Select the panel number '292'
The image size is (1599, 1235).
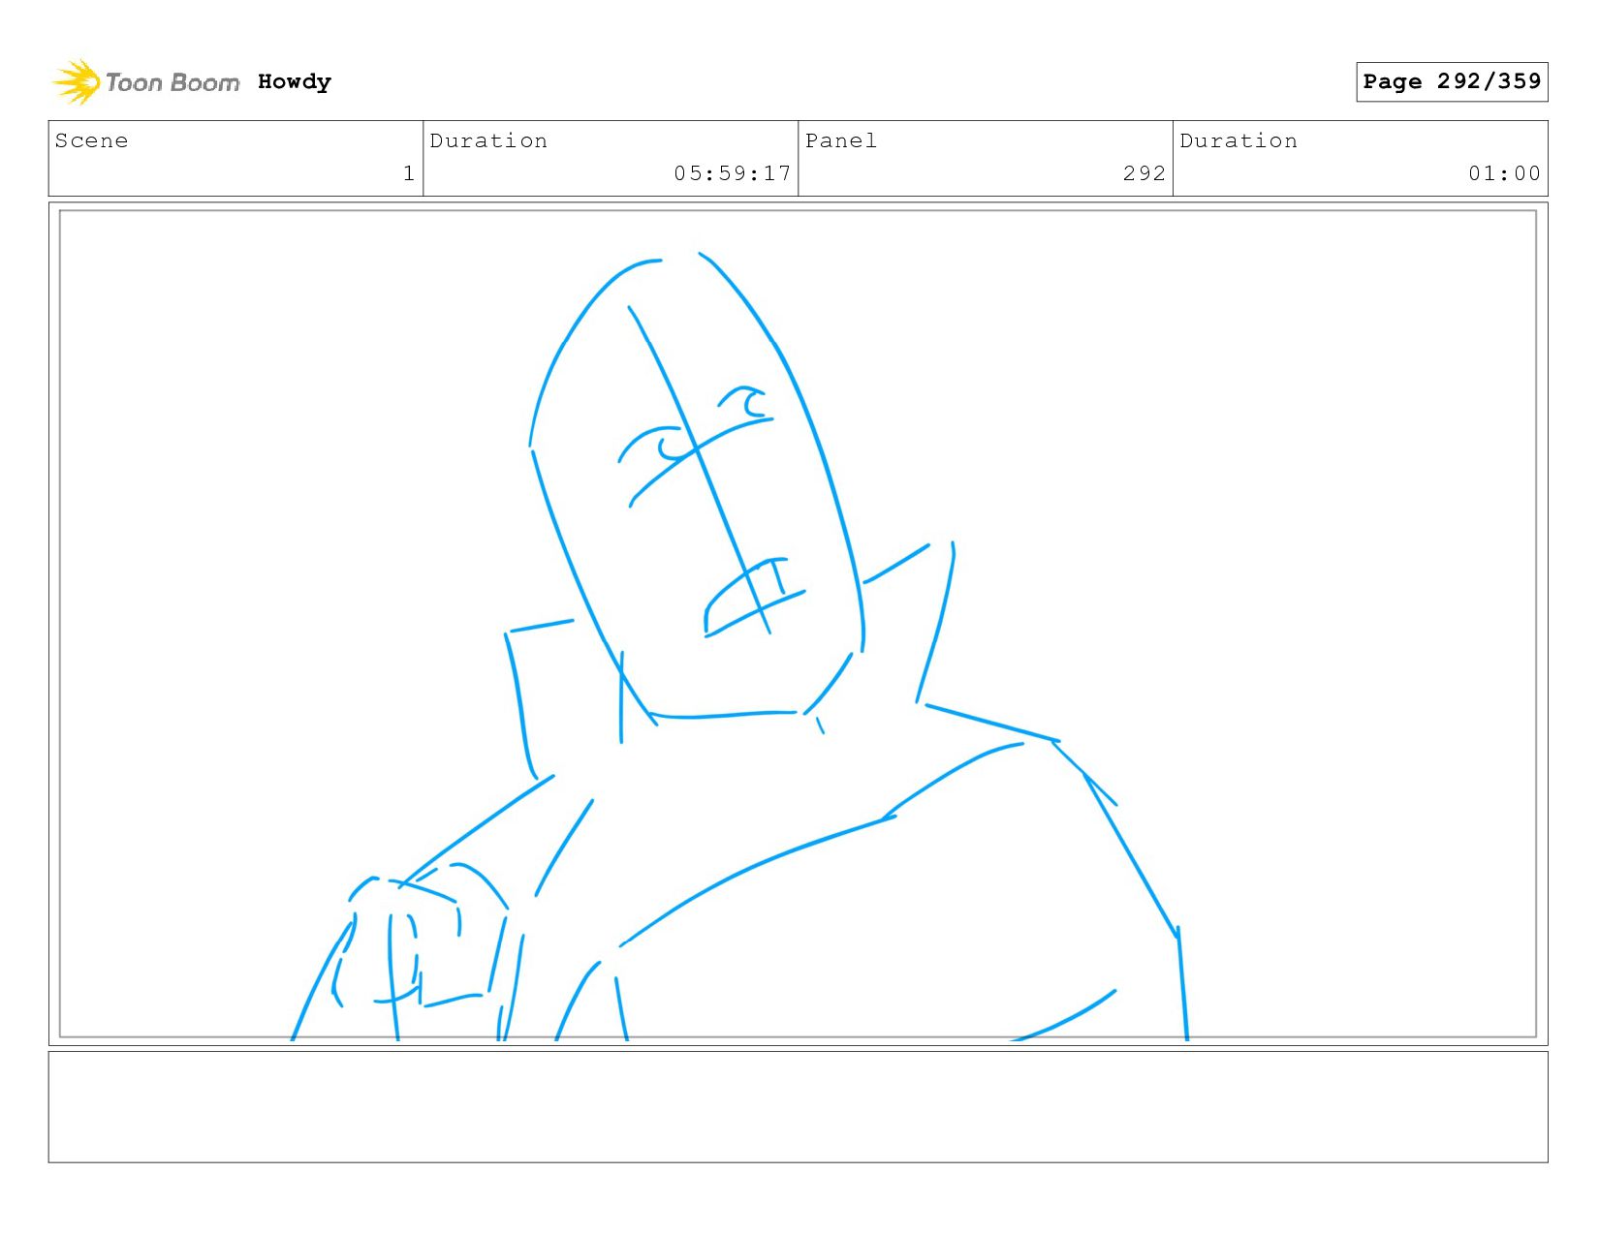tap(1144, 173)
